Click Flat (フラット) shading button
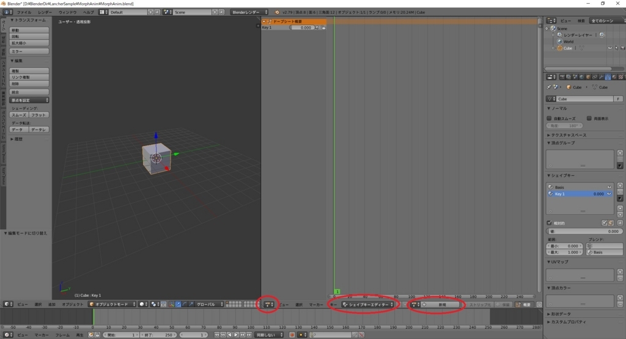Viewport: 626px width, 339px height. [39, 115]
